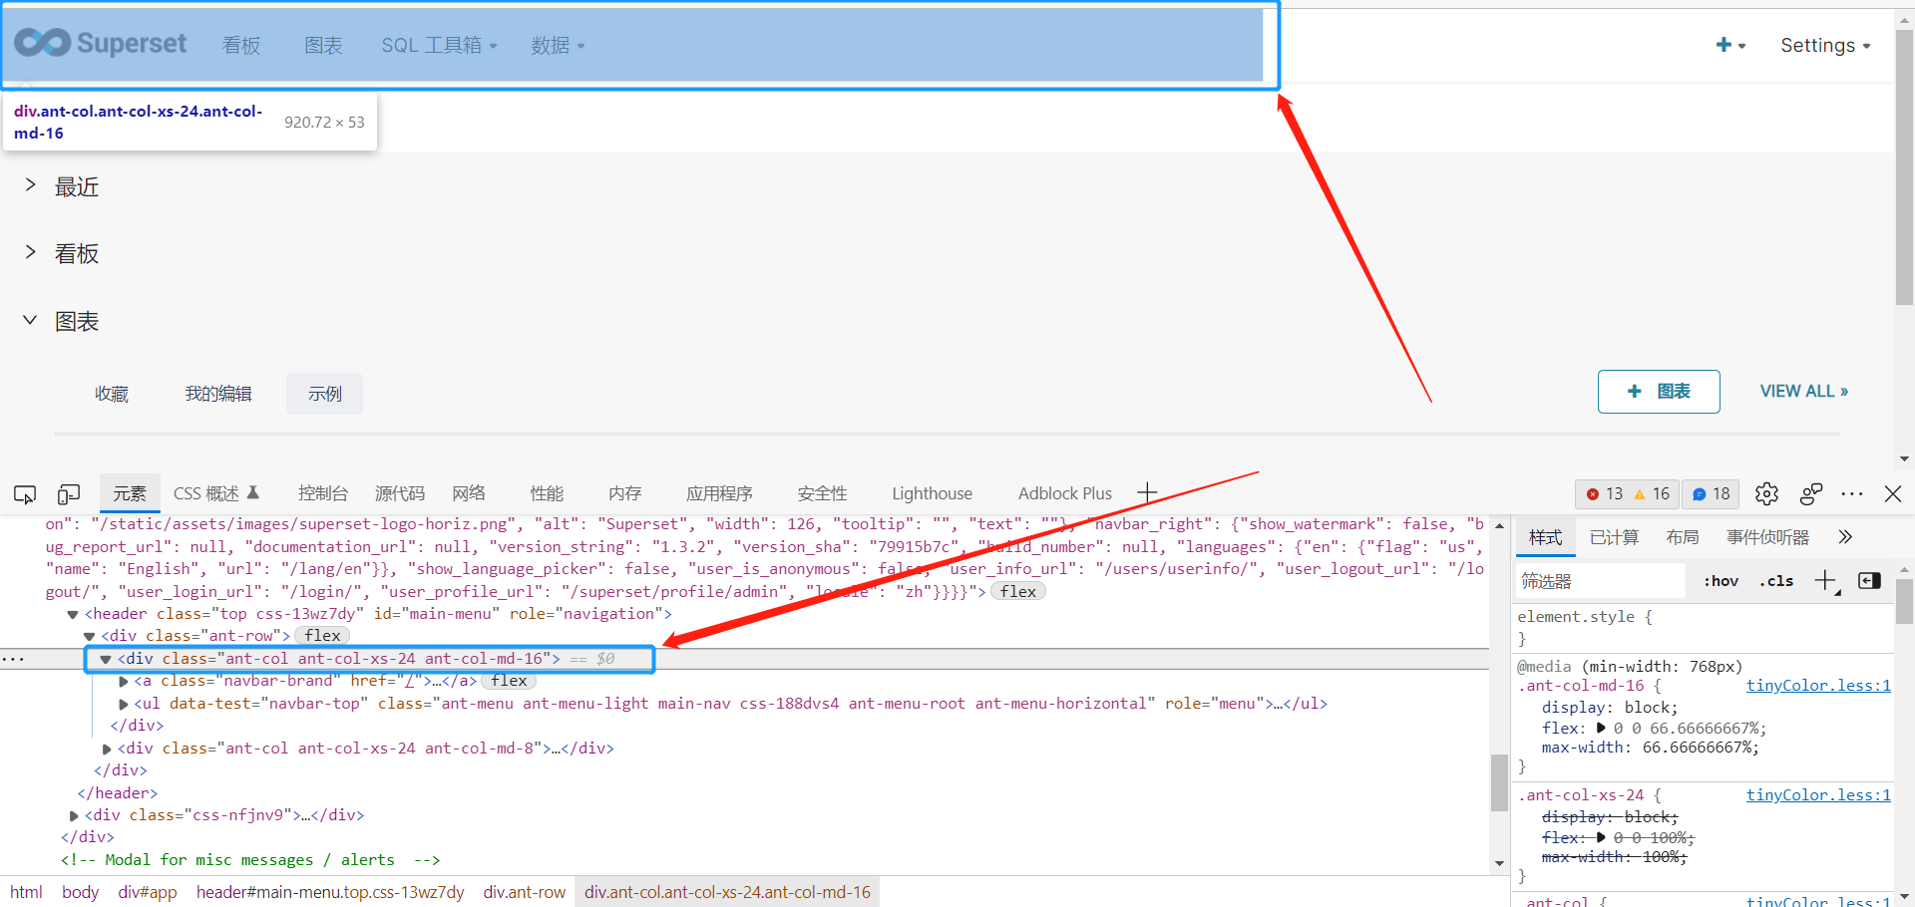Open DevTools settings gear
Screen dimensions: 1915x907
point(1766,493)
